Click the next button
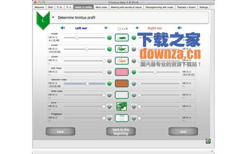This screenshot has height=154, width=247. 183,131
